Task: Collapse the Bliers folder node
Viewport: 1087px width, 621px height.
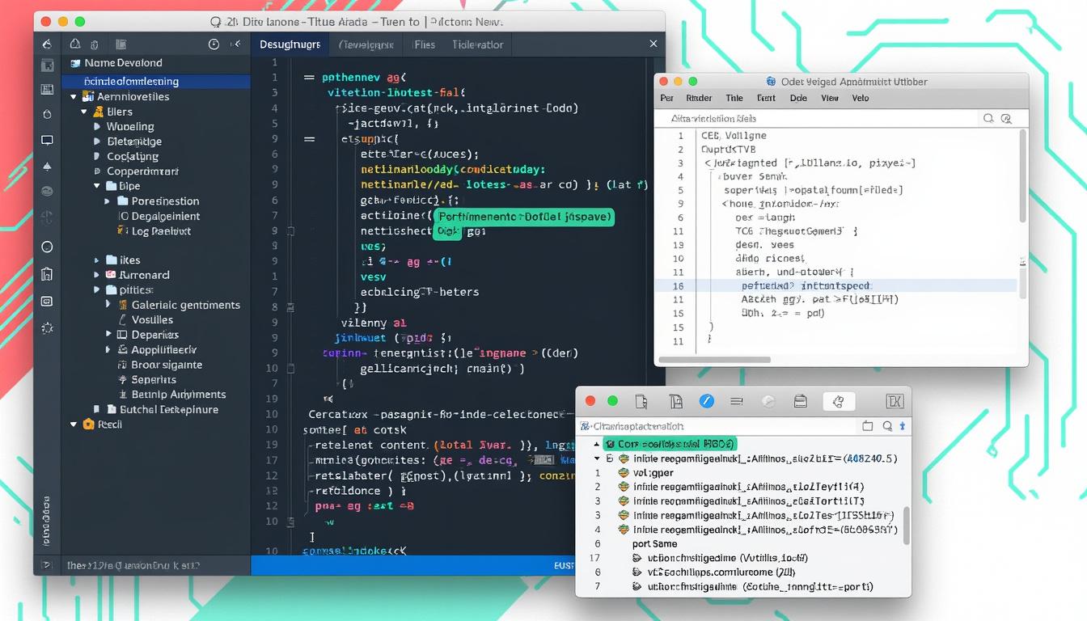Action: click(x=84, y=112)
